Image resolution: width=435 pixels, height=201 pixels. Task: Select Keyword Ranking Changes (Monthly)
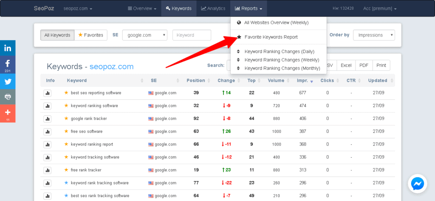tap(282, 68)
